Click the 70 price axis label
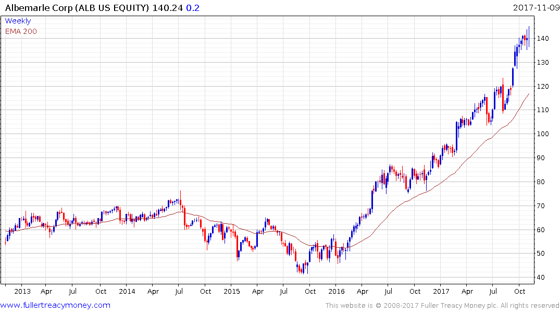This screenshot has height=313, width=560. pyautogui.click(x=542, y=206)
